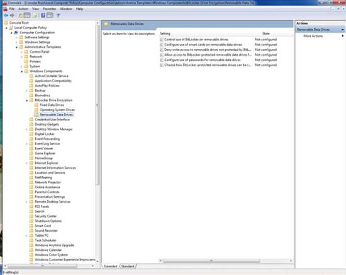This screenshot has width=346, height=275.
Task: Toggle the Show/Hide Action Pane icon
Action: [x=50, y=16]
